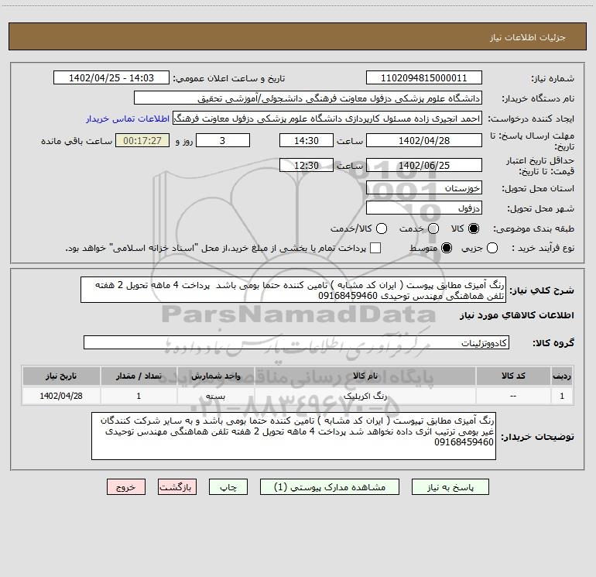Click the row number cell 1
Screen dimensions: 596x577
point(562,396)
